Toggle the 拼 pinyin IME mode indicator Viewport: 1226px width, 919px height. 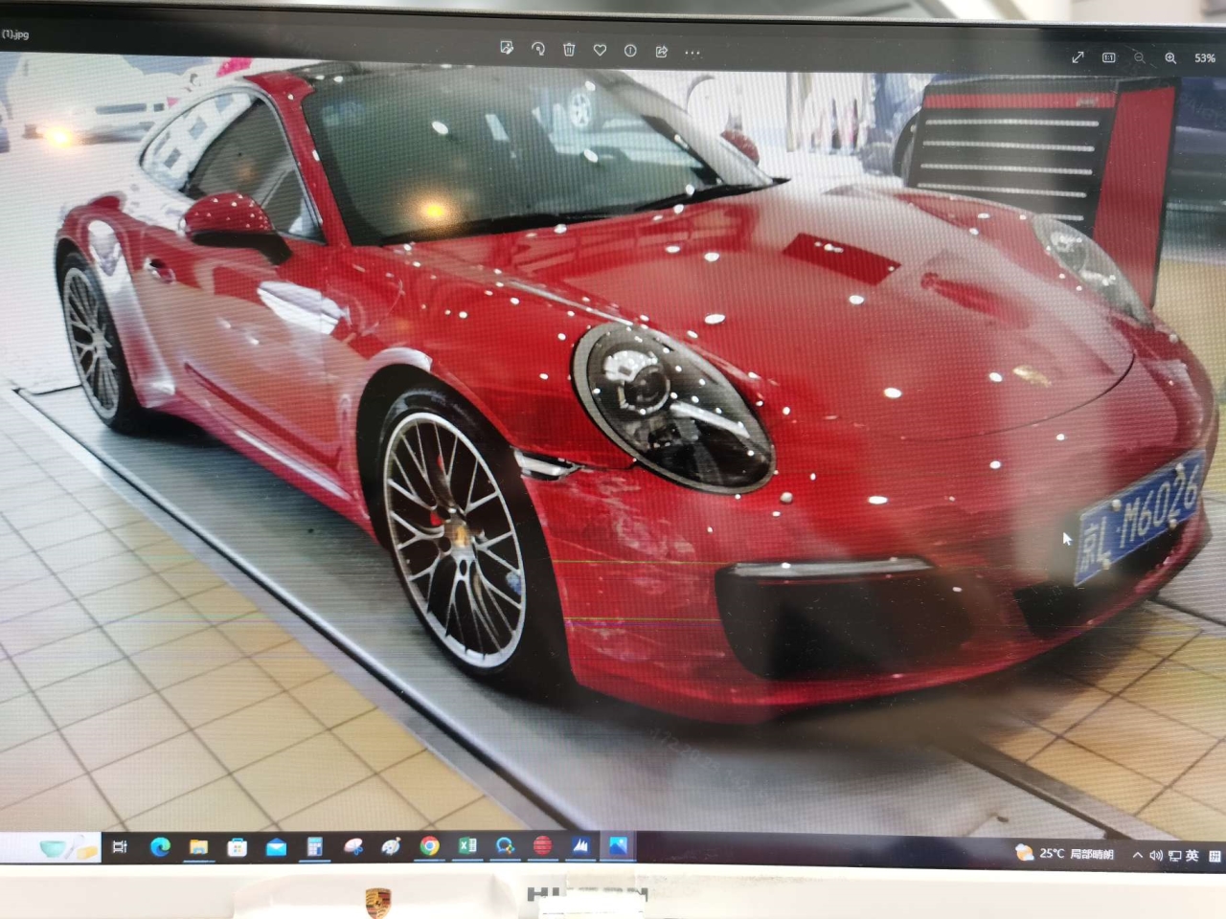tap(1215, 857)
